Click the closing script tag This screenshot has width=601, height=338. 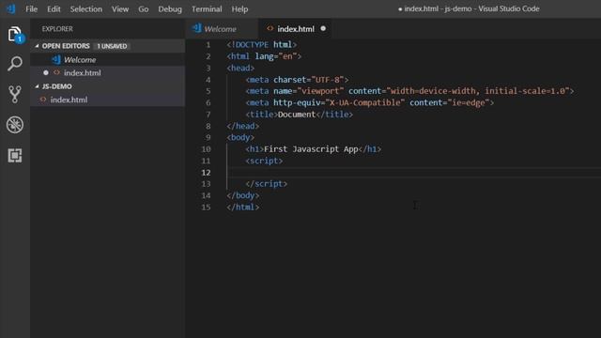coord(267,184)
